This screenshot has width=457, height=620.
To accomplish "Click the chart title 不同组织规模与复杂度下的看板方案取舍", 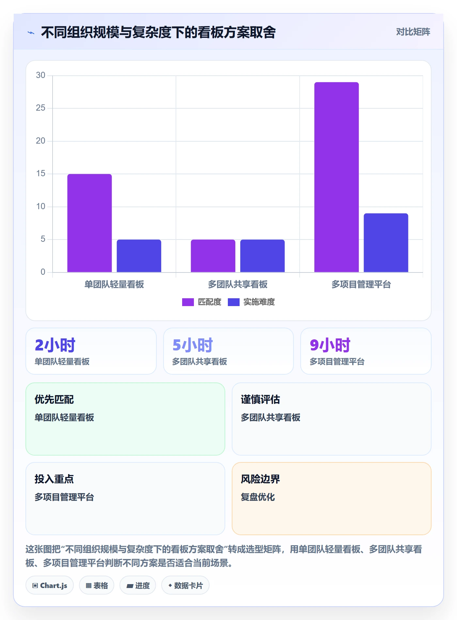I will pos(158,32).
